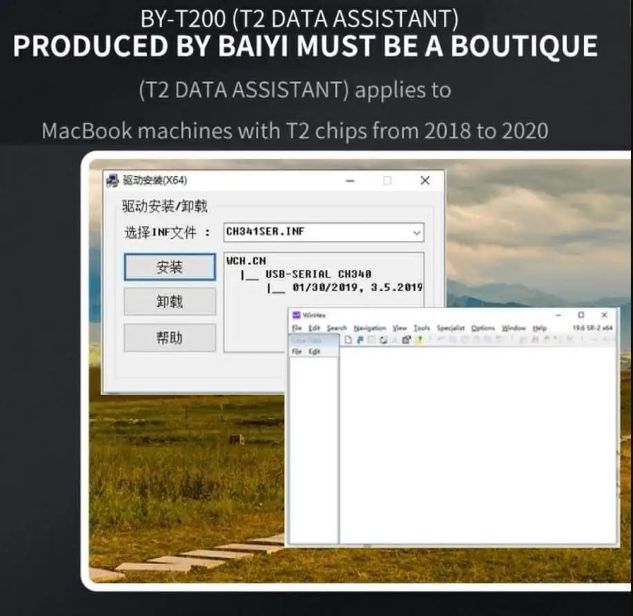633x616 pixels.
Task: Click the Case Data panel header
Action: tap(313, 340)
